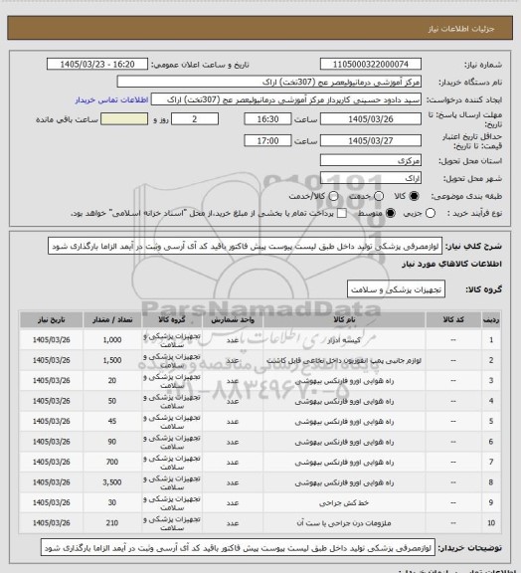Click quantity 1,000 in row 1

[112, 340]
